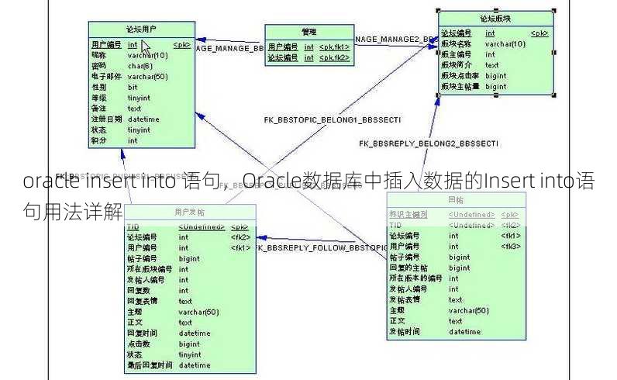Click the 回复时间 datetime row
The image size is (617, 380).
coord(168,333)
